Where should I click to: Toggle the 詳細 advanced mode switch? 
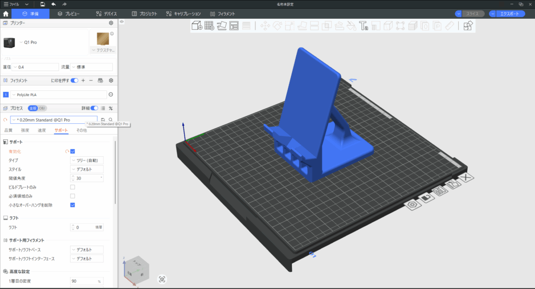coord(94,108)
